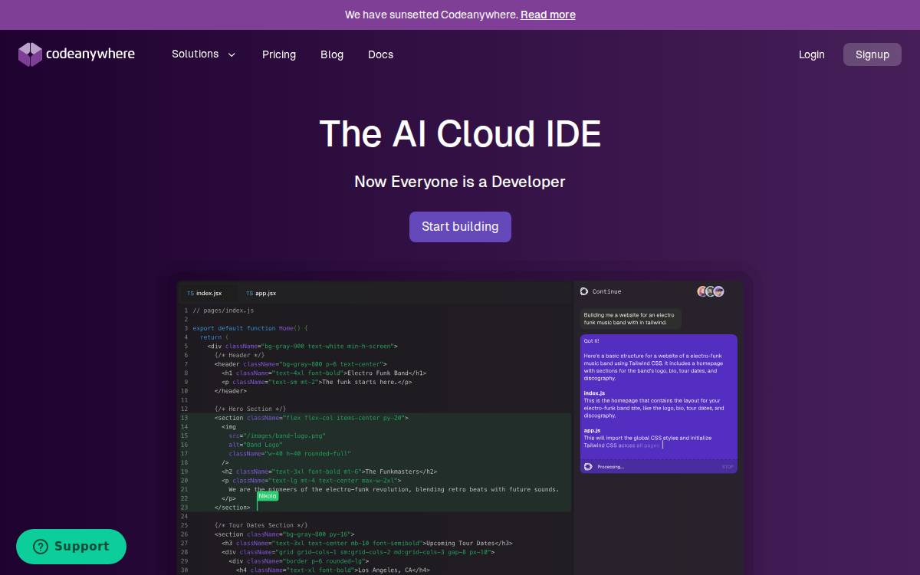
Task: Click the 'Got it!' reply text
Action: click(591, 341)
